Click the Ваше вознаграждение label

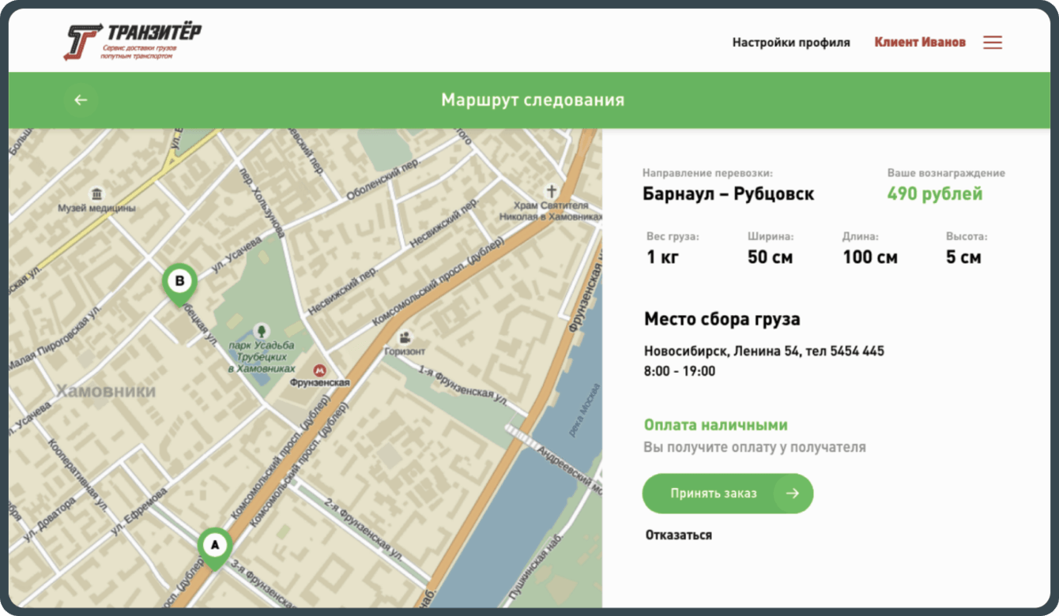coord(946,173)
